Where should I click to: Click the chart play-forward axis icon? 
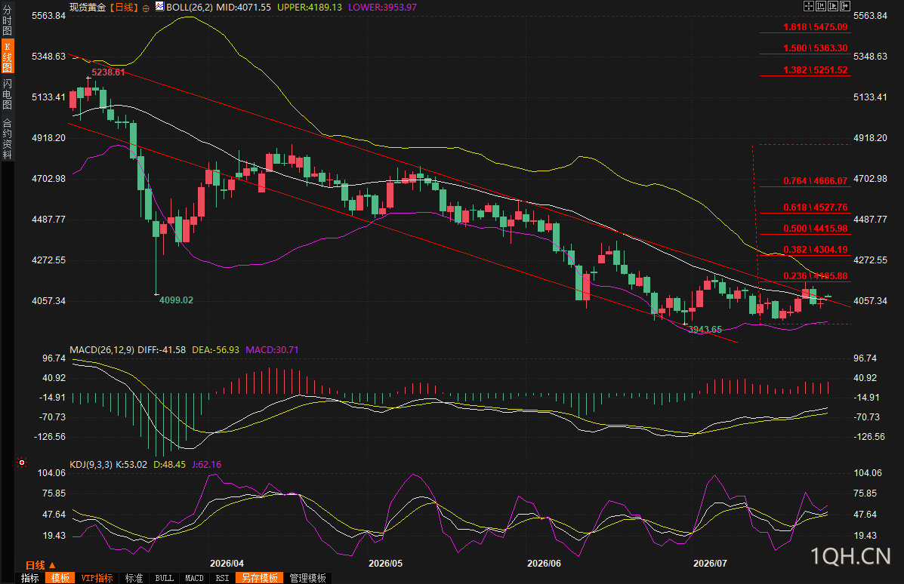832,6
